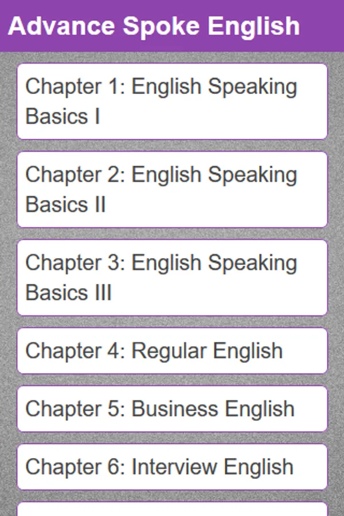Open Chapter 1: English Speaking Basics I
This screenshot has width=344, height=516.
pos(172,101)
